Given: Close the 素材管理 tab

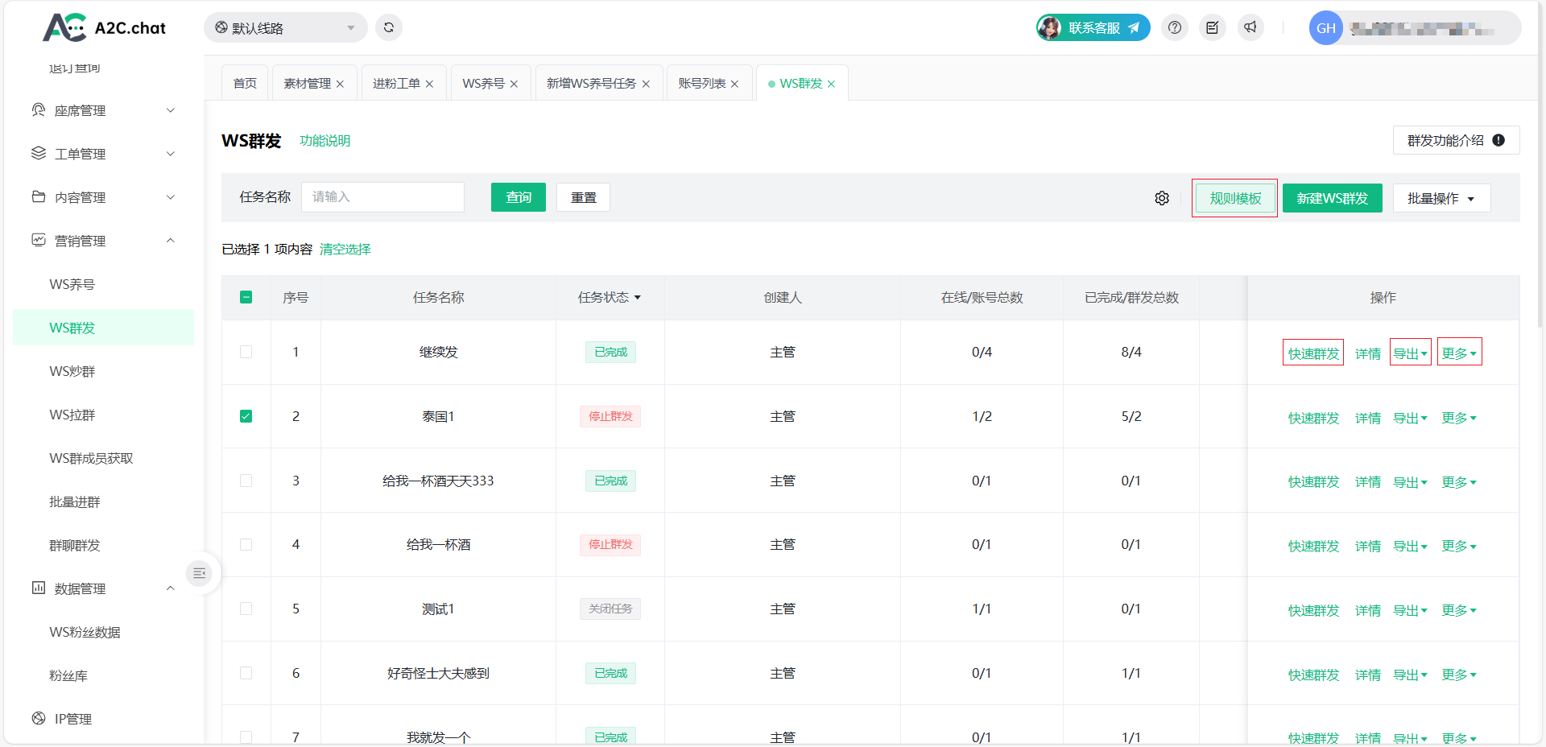Looking at the screenshot, I should 341,84.
